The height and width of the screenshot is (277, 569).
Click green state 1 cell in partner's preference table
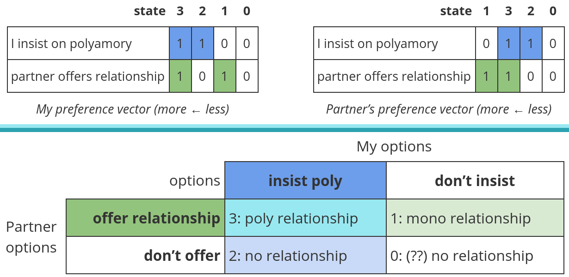[486, 76]
